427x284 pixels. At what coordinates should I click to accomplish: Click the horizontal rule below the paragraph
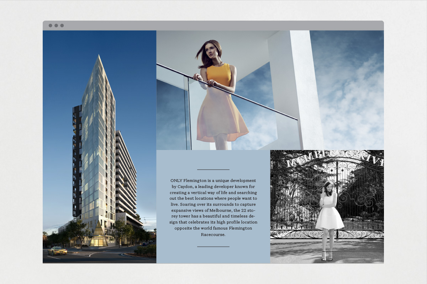pos(213,246)
